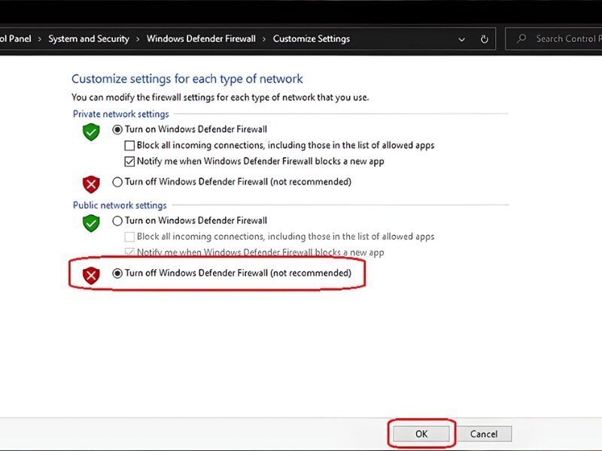This screenshot has height=451, width=602.
Task: Focus the Search Control Panel text field
Action: coord(564,39)
